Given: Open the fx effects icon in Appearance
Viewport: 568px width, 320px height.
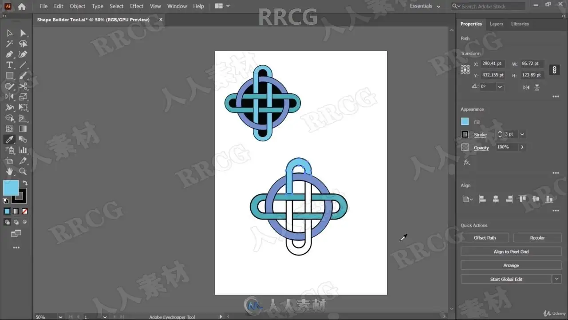Looking at the screenshot, I should click(x=467, y=163).
